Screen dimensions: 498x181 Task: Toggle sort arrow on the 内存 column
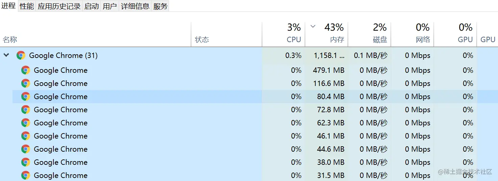coord(313,27)
